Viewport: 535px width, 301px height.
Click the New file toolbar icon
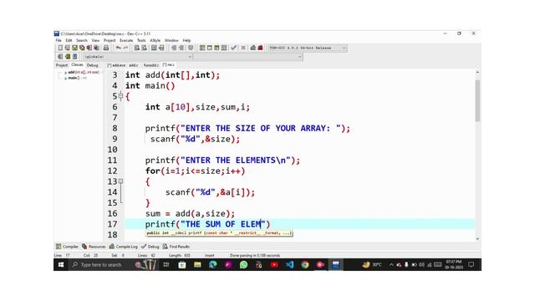coord(60,48)
